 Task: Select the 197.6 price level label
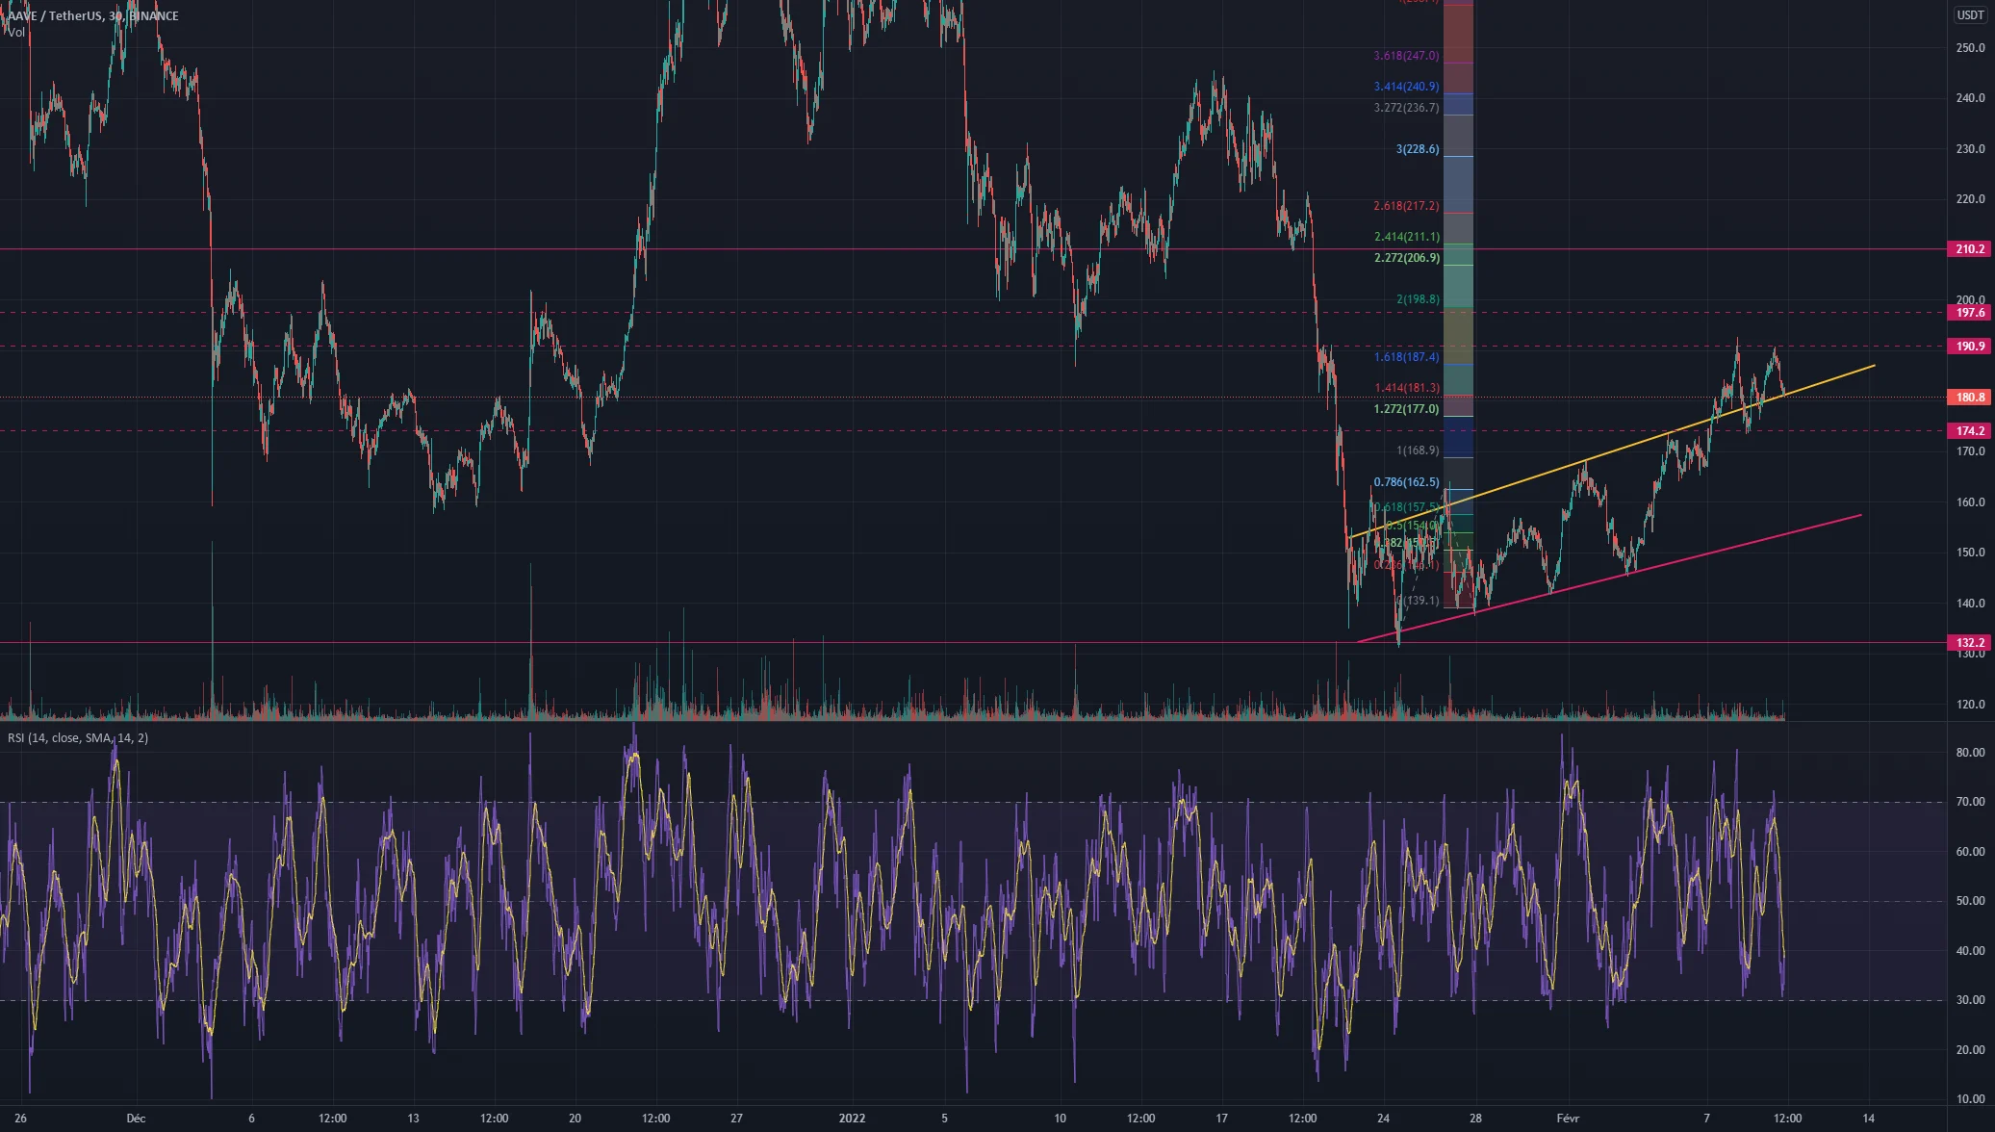[1970, 313]
